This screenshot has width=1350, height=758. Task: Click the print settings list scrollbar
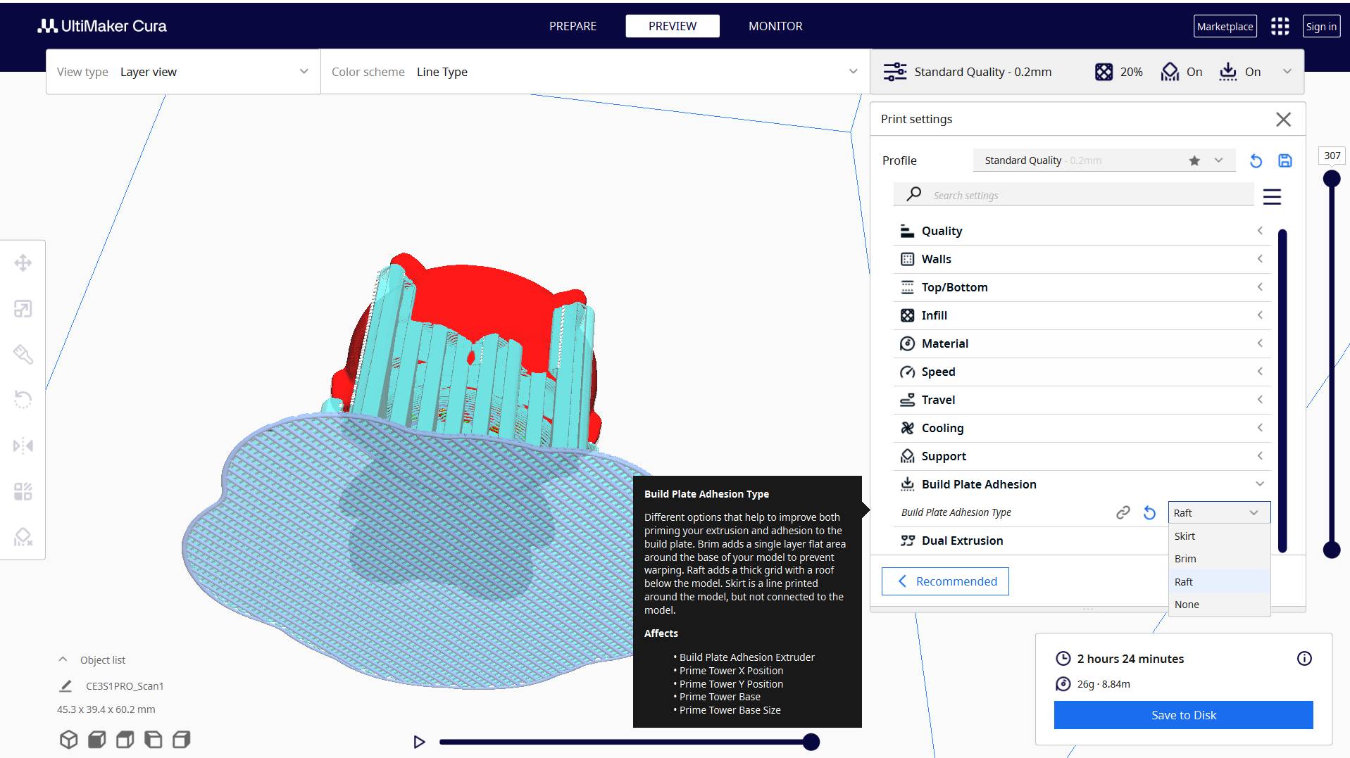[1282, 391]
